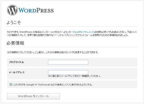The height and width of the screenshot is (104, 144).
Task: Open the ReadMe ドキュメント link
Action: click(83, 32)
